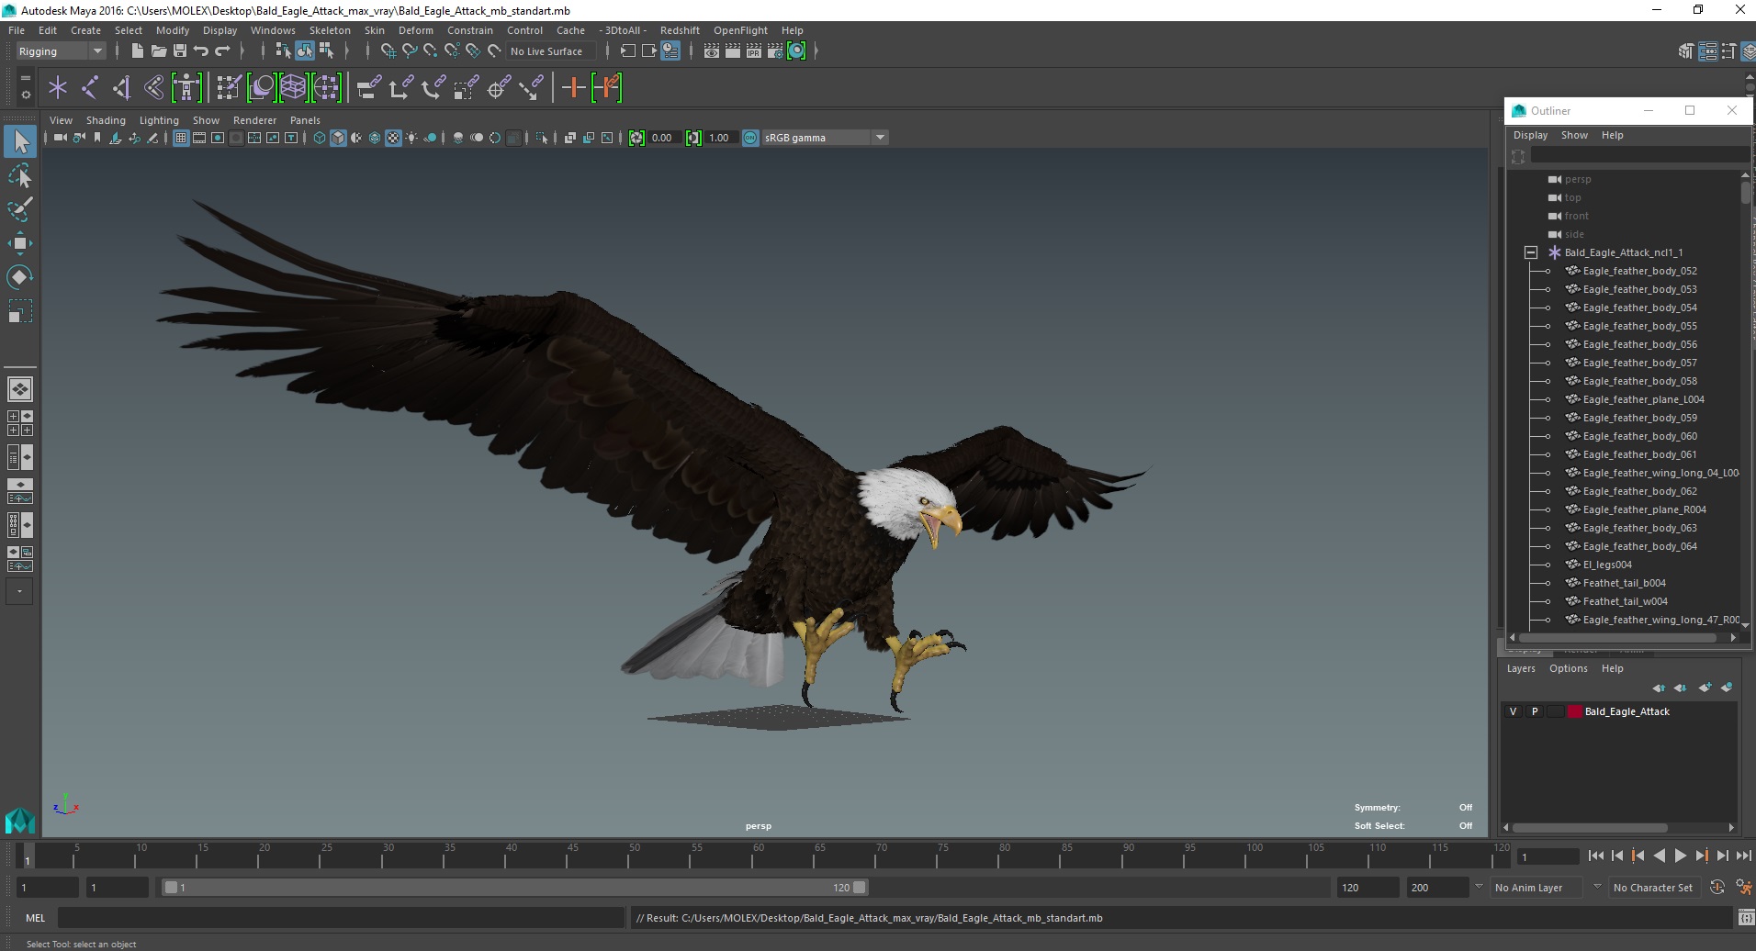
Task: Toggle V visibility of Bald_Eagle_Attack layer
Action: tap(1514, 711)
